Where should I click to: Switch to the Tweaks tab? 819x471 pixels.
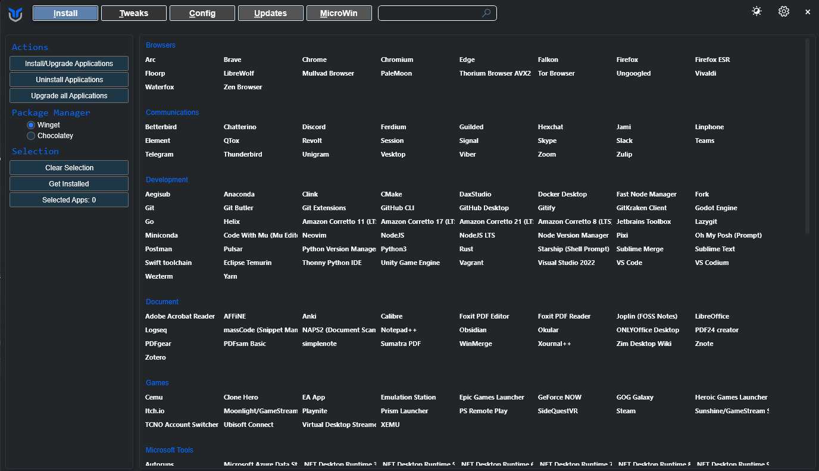pyautogui.click(x=134, y=13)
